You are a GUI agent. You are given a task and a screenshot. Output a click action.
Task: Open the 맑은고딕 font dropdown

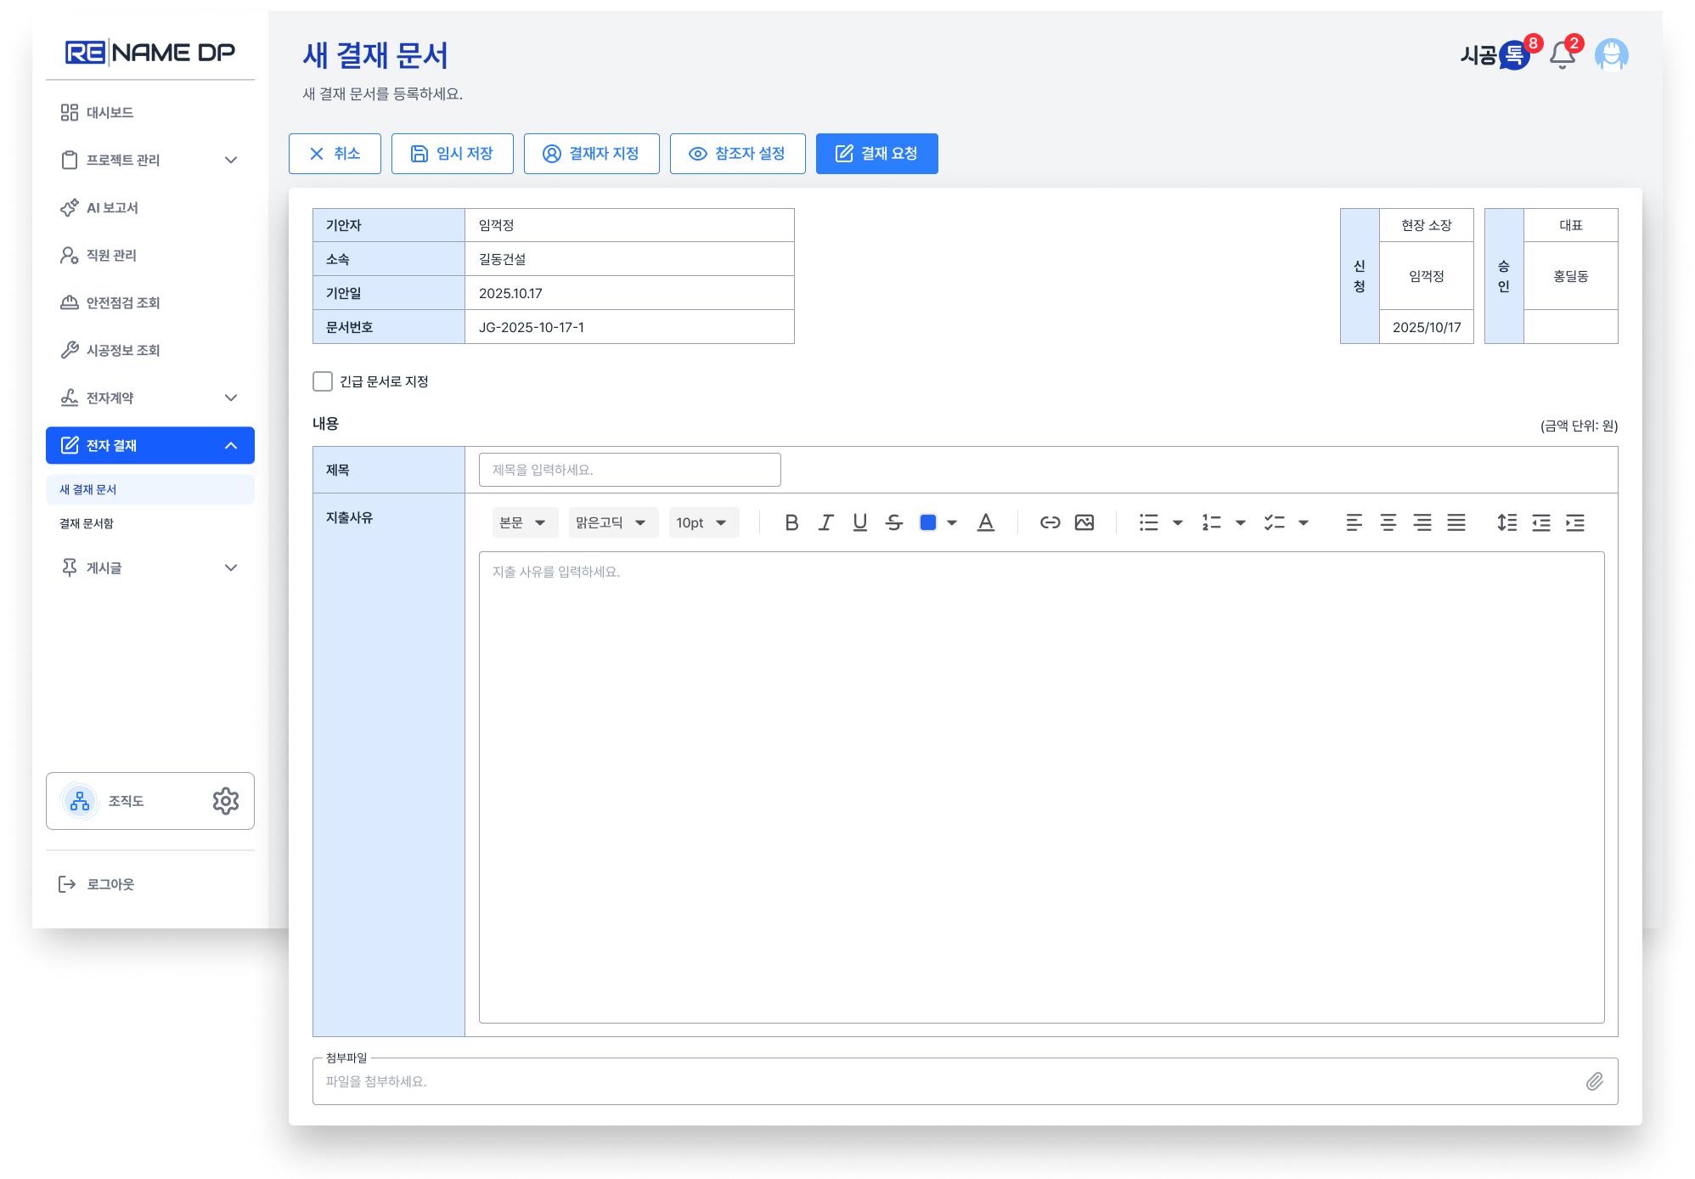pyautogui.click(x=611, y=522)
